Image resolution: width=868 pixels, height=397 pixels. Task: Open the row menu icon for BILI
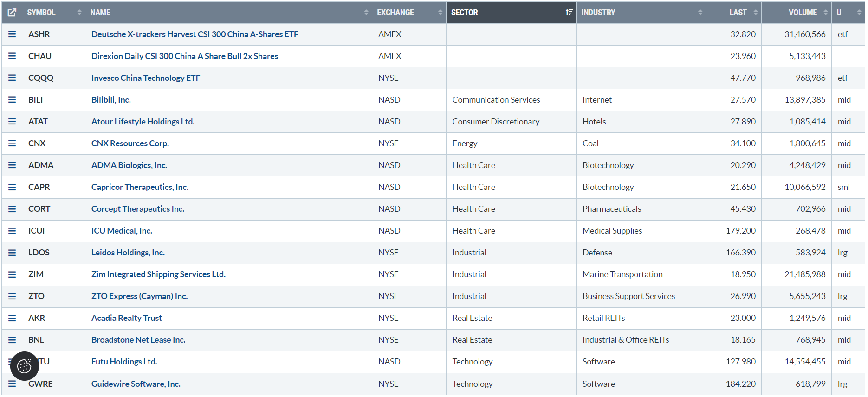pyautogui.click(x=12, y=100)
